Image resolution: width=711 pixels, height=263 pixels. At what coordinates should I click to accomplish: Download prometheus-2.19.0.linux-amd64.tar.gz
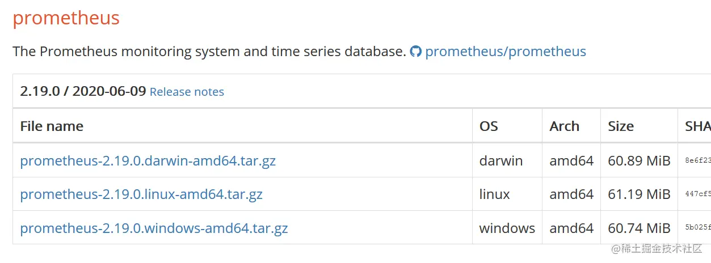141,195
